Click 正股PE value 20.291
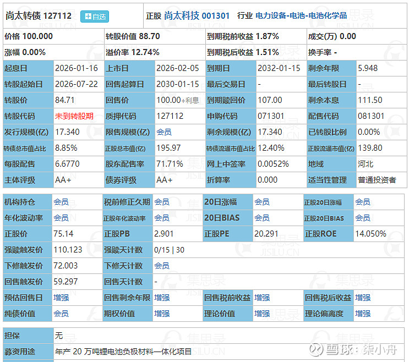Viewport: 409px width, 362px height. 266,234
